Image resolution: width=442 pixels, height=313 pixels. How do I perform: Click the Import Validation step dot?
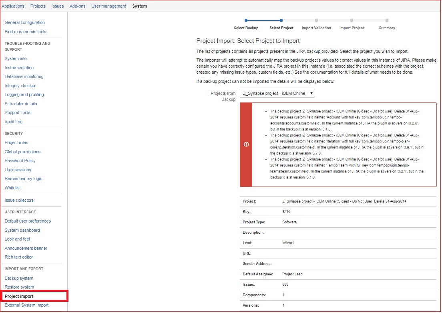[316, 20]
